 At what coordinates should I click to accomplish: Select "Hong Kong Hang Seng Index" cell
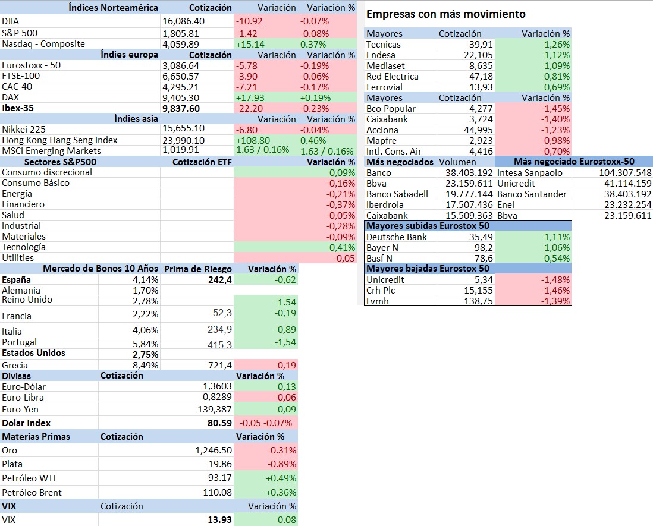coord(59,140)
